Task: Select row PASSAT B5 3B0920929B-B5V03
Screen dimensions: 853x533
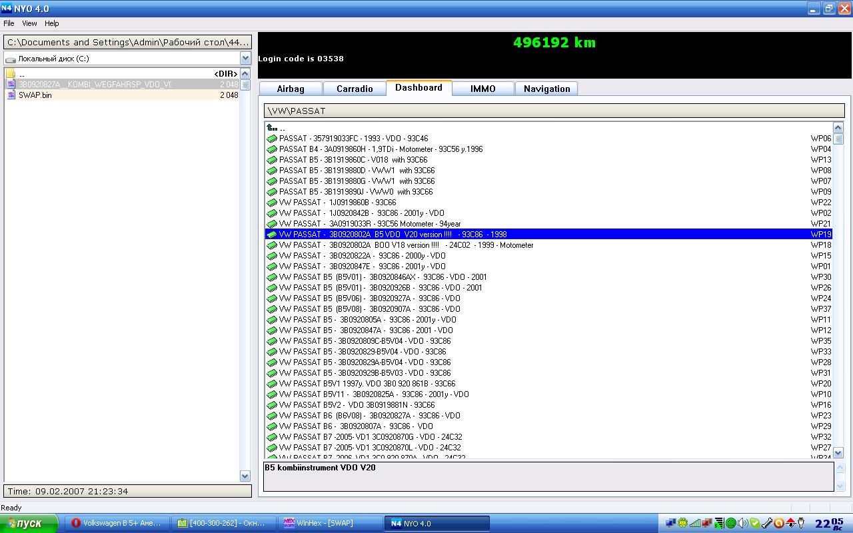Action: coord(548,373)
